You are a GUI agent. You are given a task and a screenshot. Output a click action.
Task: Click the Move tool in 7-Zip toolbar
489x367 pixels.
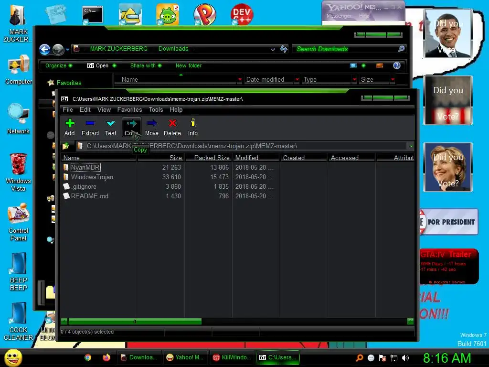[x=152, y=127]
